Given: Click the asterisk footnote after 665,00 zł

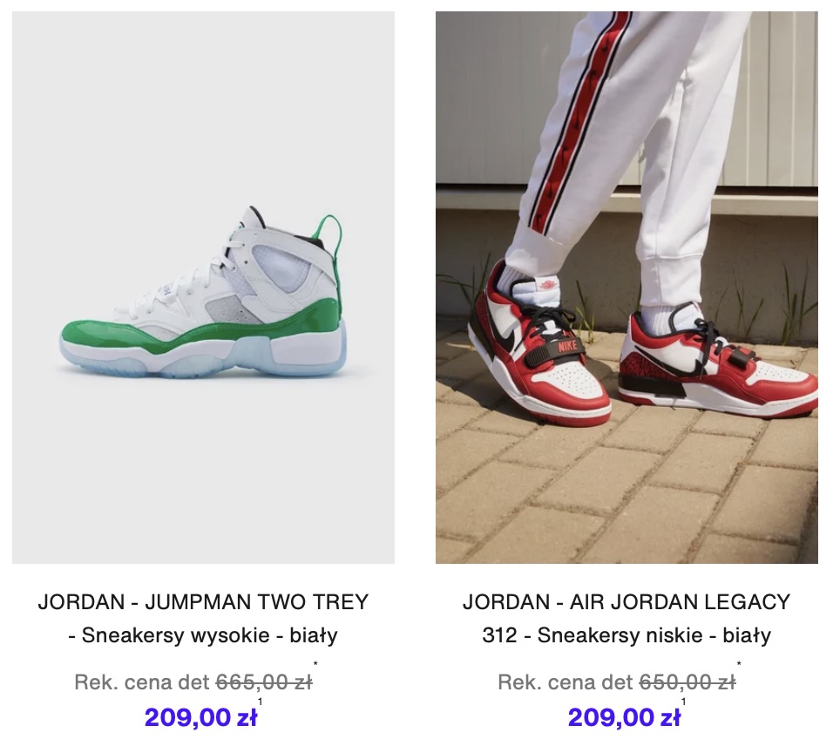Looking at the screenshot, I should click(x=315, y=664).
